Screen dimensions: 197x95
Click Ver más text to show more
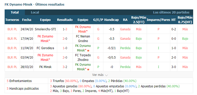coord(98,75)
